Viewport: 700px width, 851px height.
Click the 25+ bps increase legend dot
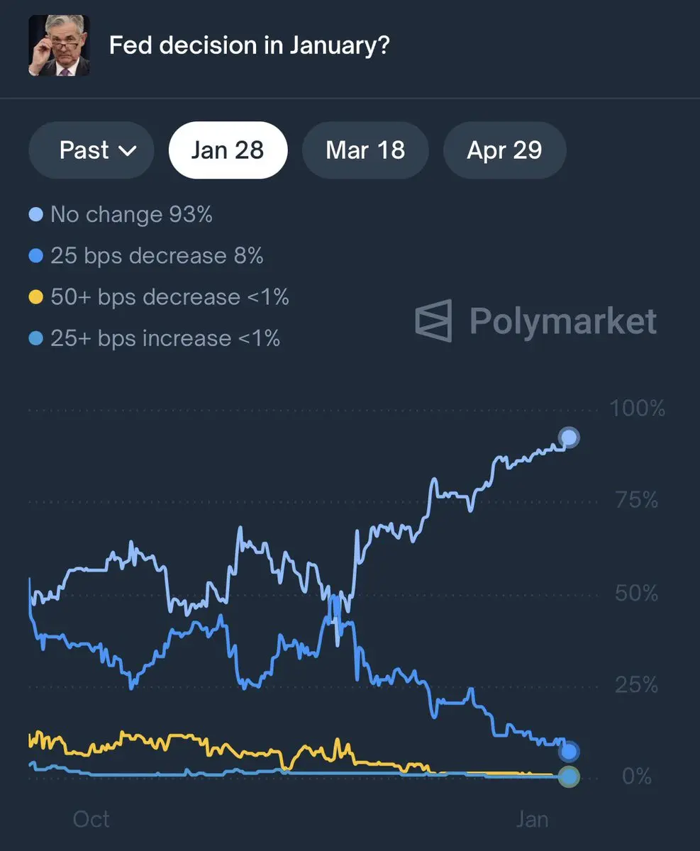[36, 338]
